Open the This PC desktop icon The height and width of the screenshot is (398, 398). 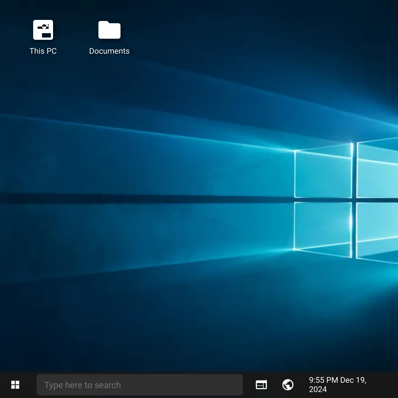(43, 30)
